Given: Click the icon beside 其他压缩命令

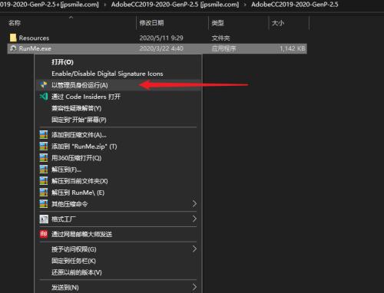Looking at the screenshot, I should [x=44, y=204].
